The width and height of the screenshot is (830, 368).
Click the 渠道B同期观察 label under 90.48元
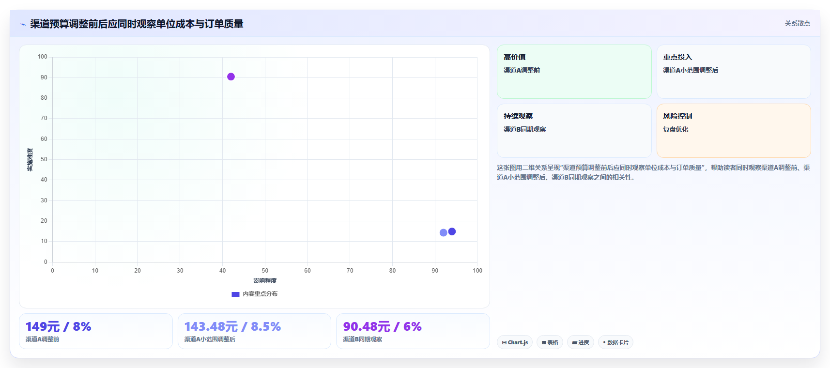[x=362, y=339]
